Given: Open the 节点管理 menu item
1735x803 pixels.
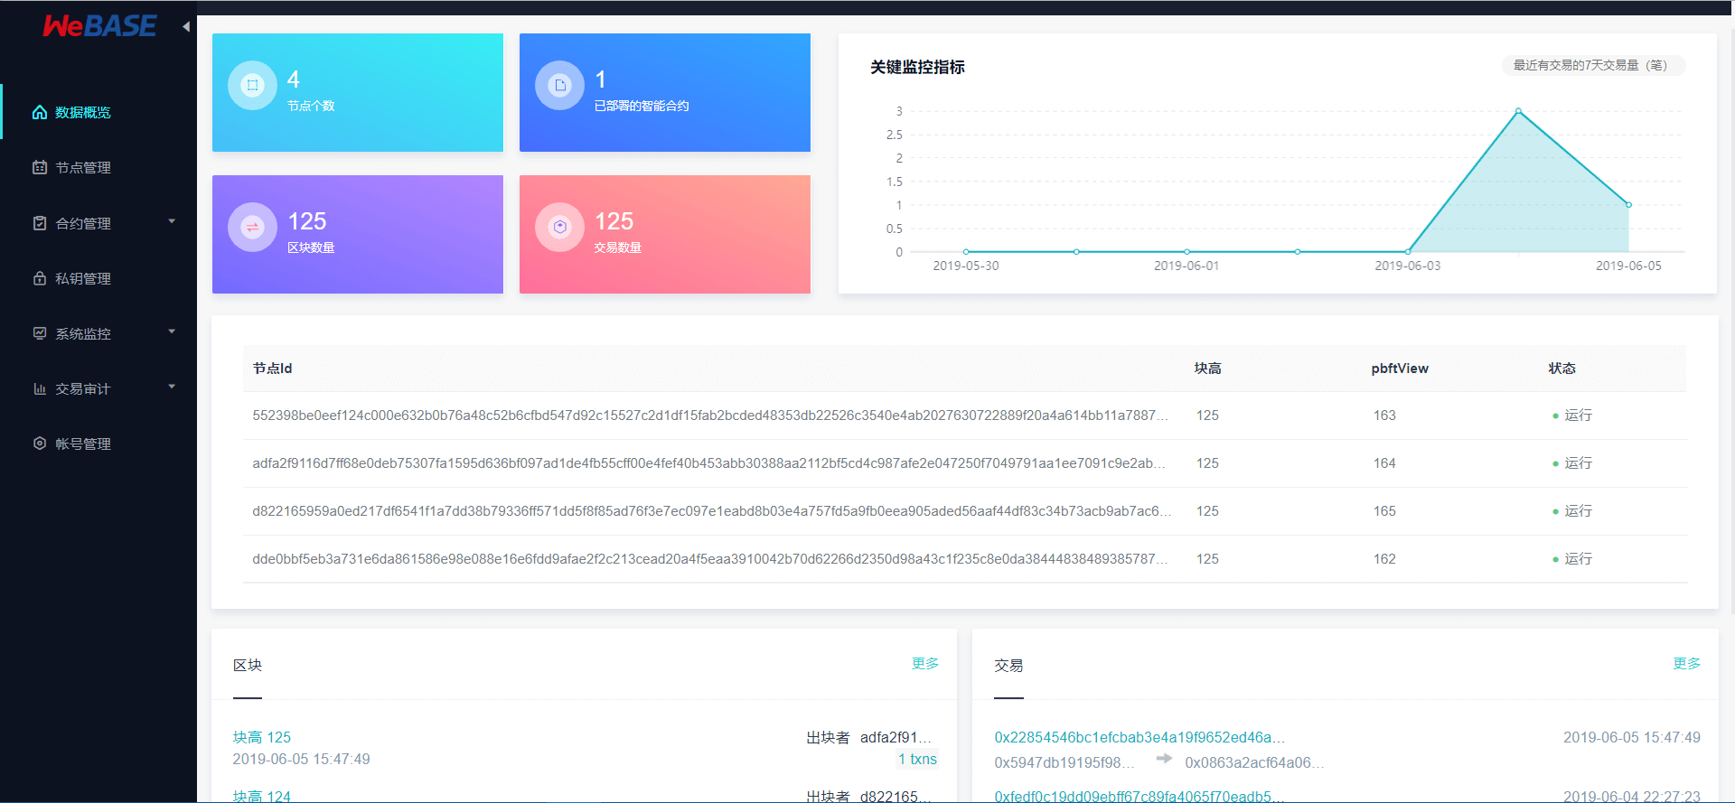Looking at the screenshot, I should tap(83, 168).
